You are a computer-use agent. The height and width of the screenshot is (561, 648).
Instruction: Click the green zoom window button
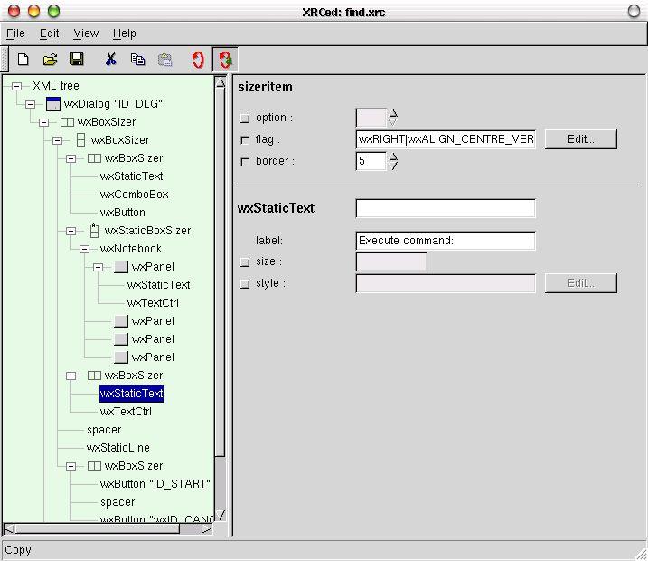tap(53, 11)
